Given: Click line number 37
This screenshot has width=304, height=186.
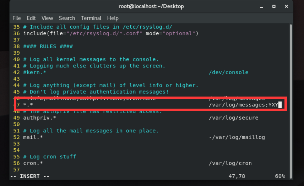Looking at the screenshot, I should pyautogui.click(x=16, y=40).
